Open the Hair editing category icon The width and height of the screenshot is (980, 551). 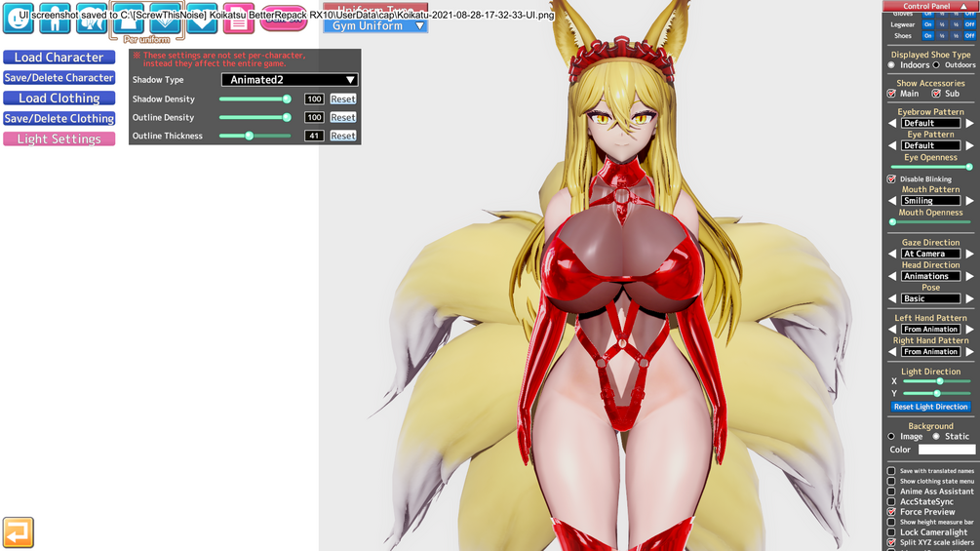[92, 18]
